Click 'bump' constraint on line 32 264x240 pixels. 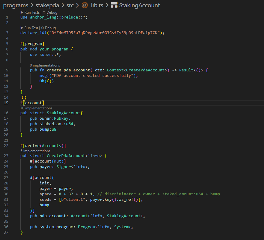(x=44, y=205)
